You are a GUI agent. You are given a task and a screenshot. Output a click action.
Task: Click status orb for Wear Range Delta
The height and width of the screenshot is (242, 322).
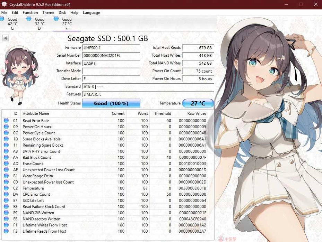[x=6, y=176]
